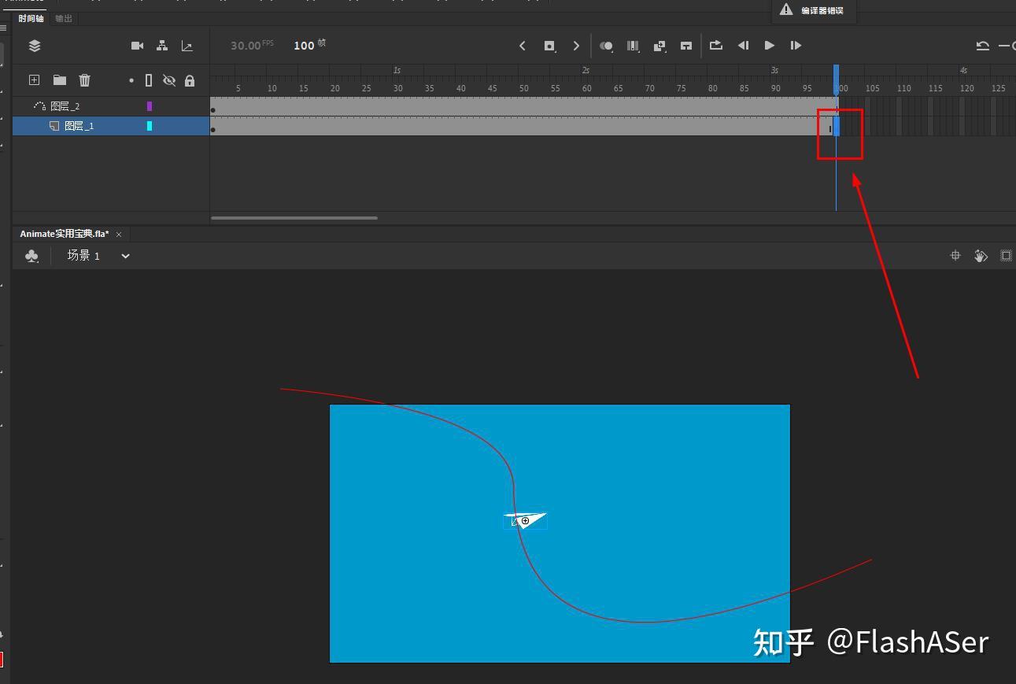Open the layer view options icon
Screen dimensions: 1016x684
(x=35, y=46)
